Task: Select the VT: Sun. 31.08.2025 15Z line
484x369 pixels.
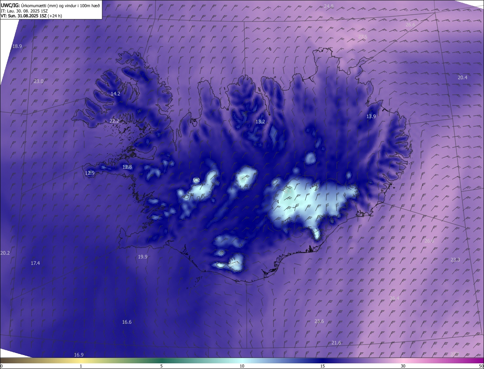Action: 31,16
